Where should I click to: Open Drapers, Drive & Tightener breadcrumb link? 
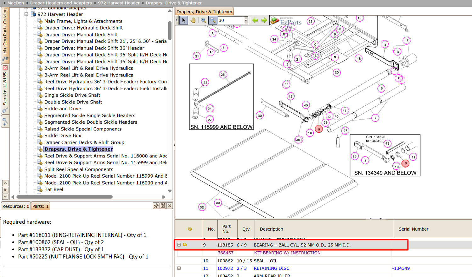(x=174, y=3)
